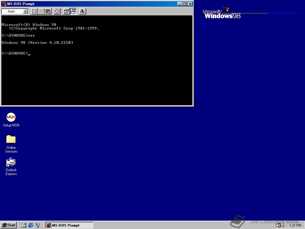Select the Outlook Express desktop shortcut
305x229 pixels.
point(11,166)
